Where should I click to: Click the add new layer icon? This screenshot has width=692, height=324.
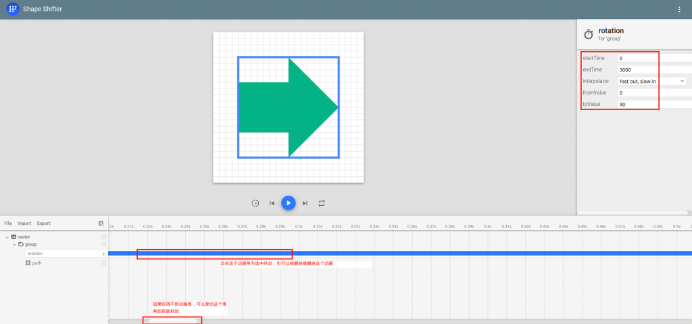click(x=101, y=223)
